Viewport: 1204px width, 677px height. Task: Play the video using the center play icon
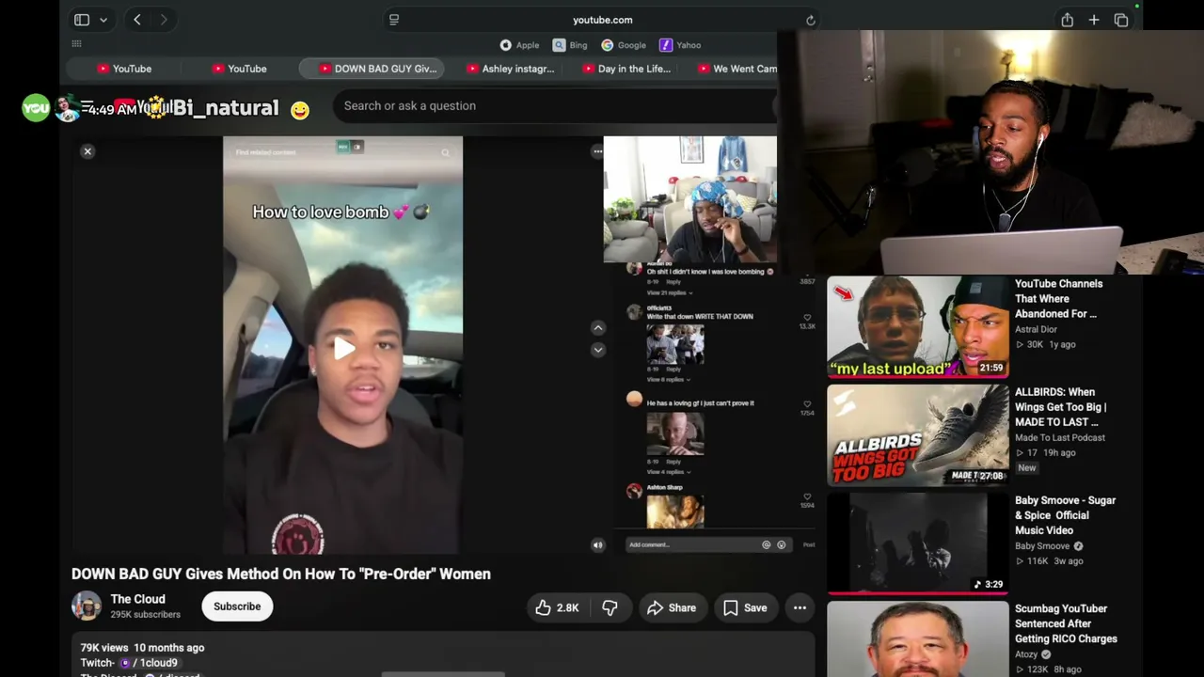(x=343, y=348)
